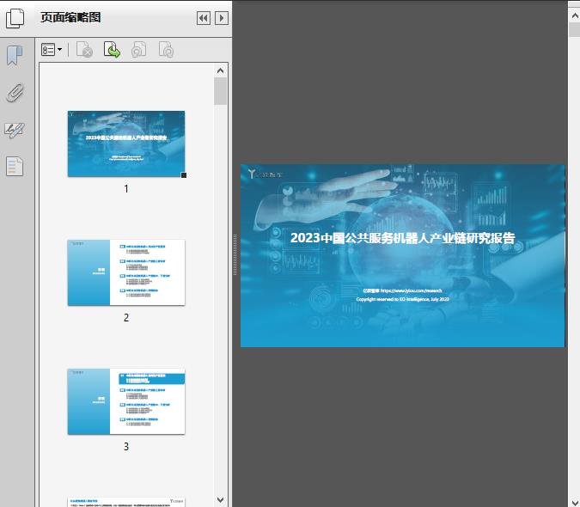Click the report title on the cover page
This screenshot has height=507, width=580.
pos(402,238)
